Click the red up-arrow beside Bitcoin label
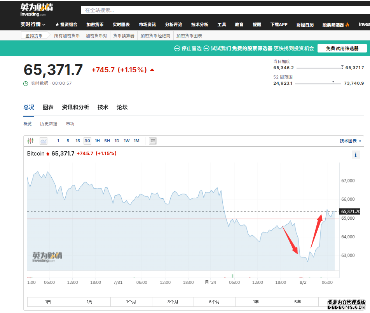The width and height of the screenshot is (370, 313). [48, 154]
